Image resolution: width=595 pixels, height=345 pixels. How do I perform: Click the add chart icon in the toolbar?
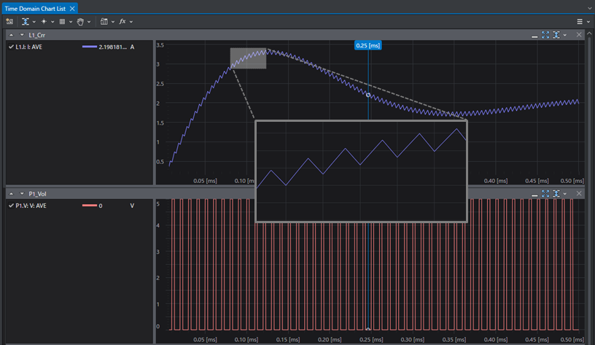[9, 22]
